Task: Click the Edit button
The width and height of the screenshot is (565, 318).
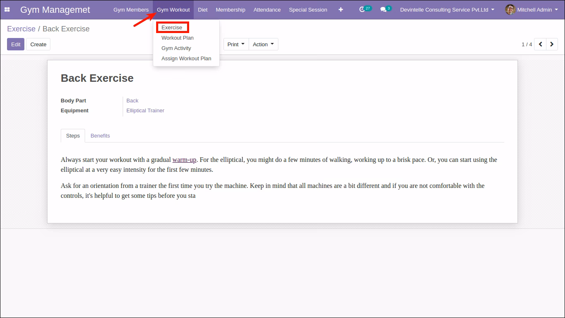Action: [x=16, y=44]
